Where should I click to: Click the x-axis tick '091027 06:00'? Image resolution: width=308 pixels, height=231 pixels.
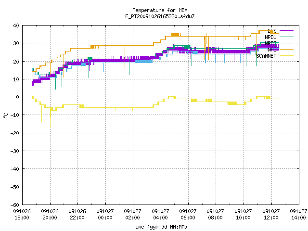coord(188,215)
